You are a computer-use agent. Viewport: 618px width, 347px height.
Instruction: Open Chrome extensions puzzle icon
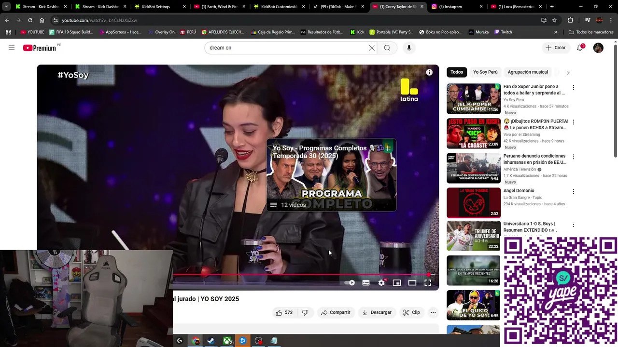click(x=571, y=20)
